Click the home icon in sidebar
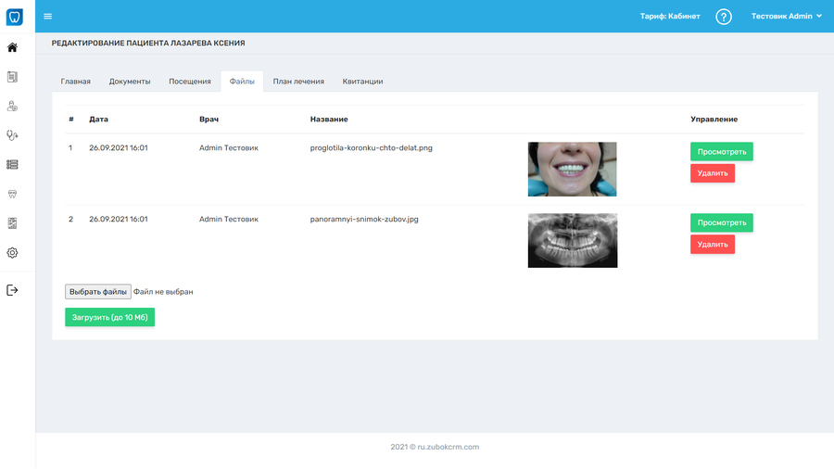 point(12,47)
